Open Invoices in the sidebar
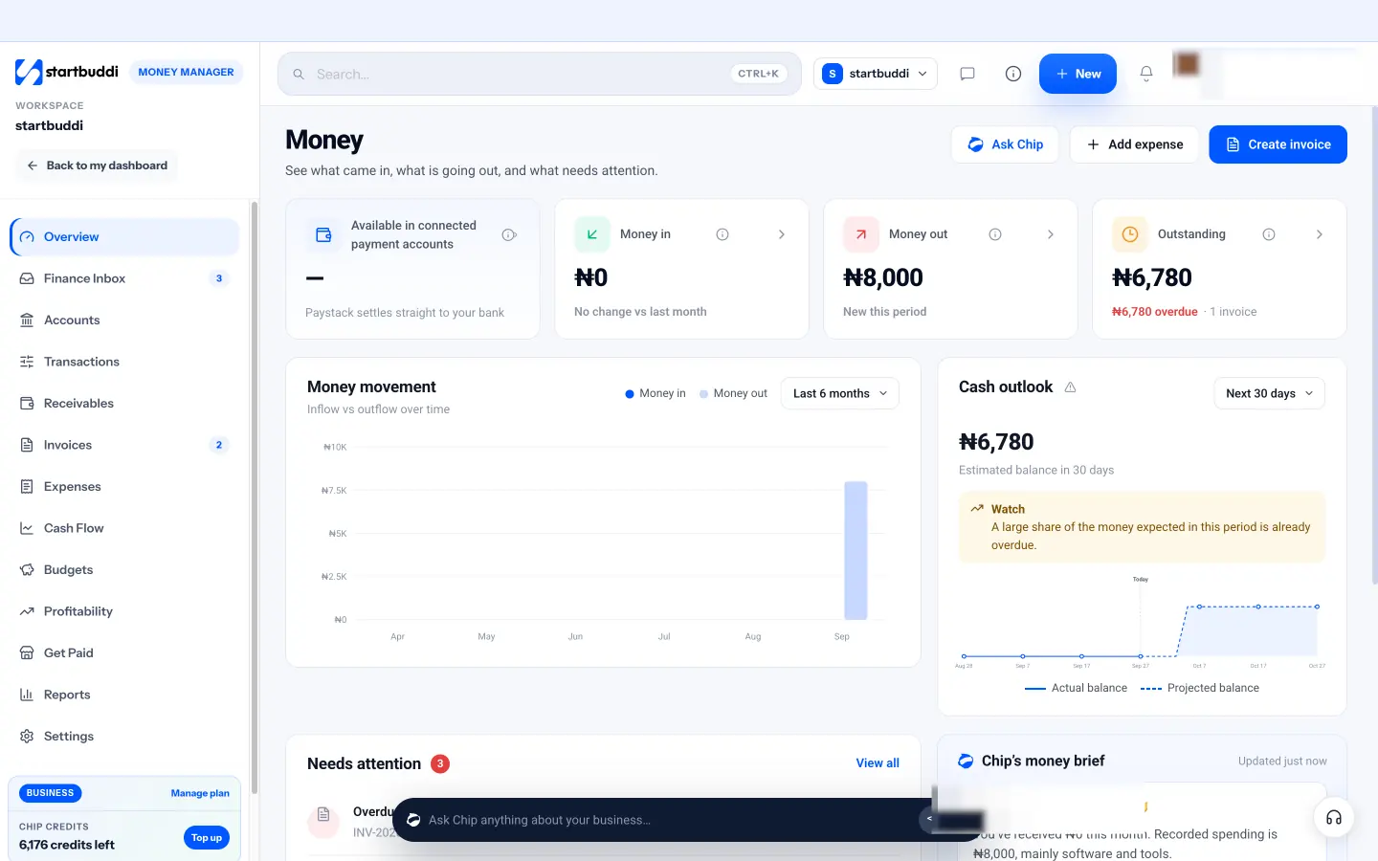 pyautogui.click(x=124, y=445)
